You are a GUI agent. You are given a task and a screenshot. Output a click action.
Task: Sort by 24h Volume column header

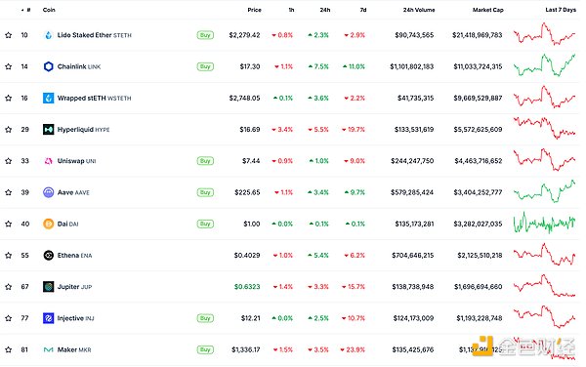click(419, 10)
